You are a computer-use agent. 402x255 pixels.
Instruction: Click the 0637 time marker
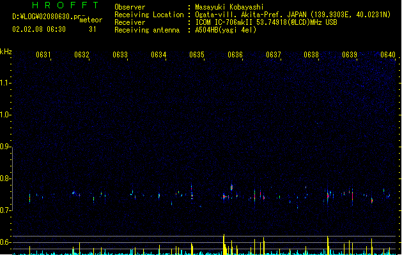[x=274, y=55]
